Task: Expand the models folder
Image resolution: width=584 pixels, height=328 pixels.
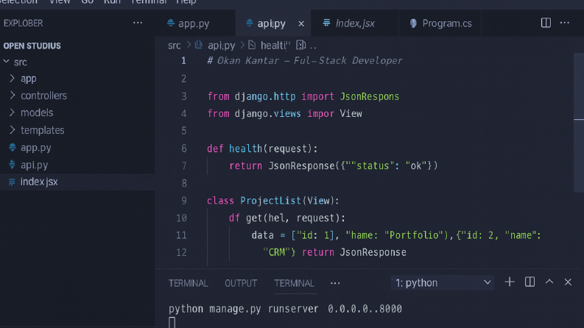Action: click(x=37, y=113)
